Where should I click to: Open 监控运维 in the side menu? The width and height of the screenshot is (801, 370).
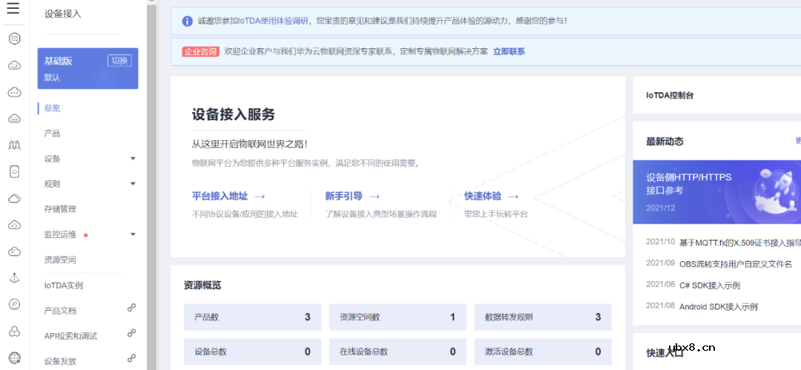tap(60, 234)
